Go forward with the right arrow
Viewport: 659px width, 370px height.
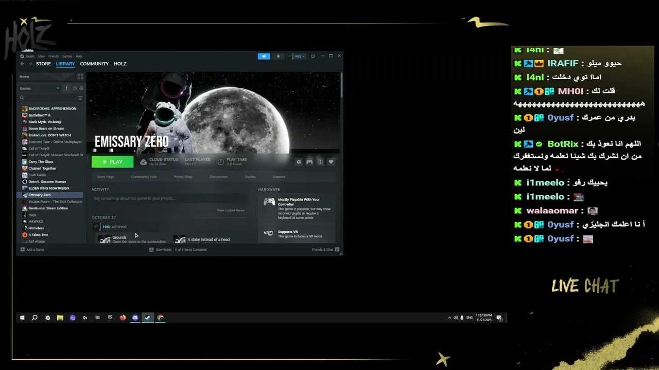(x=30, y=64)
